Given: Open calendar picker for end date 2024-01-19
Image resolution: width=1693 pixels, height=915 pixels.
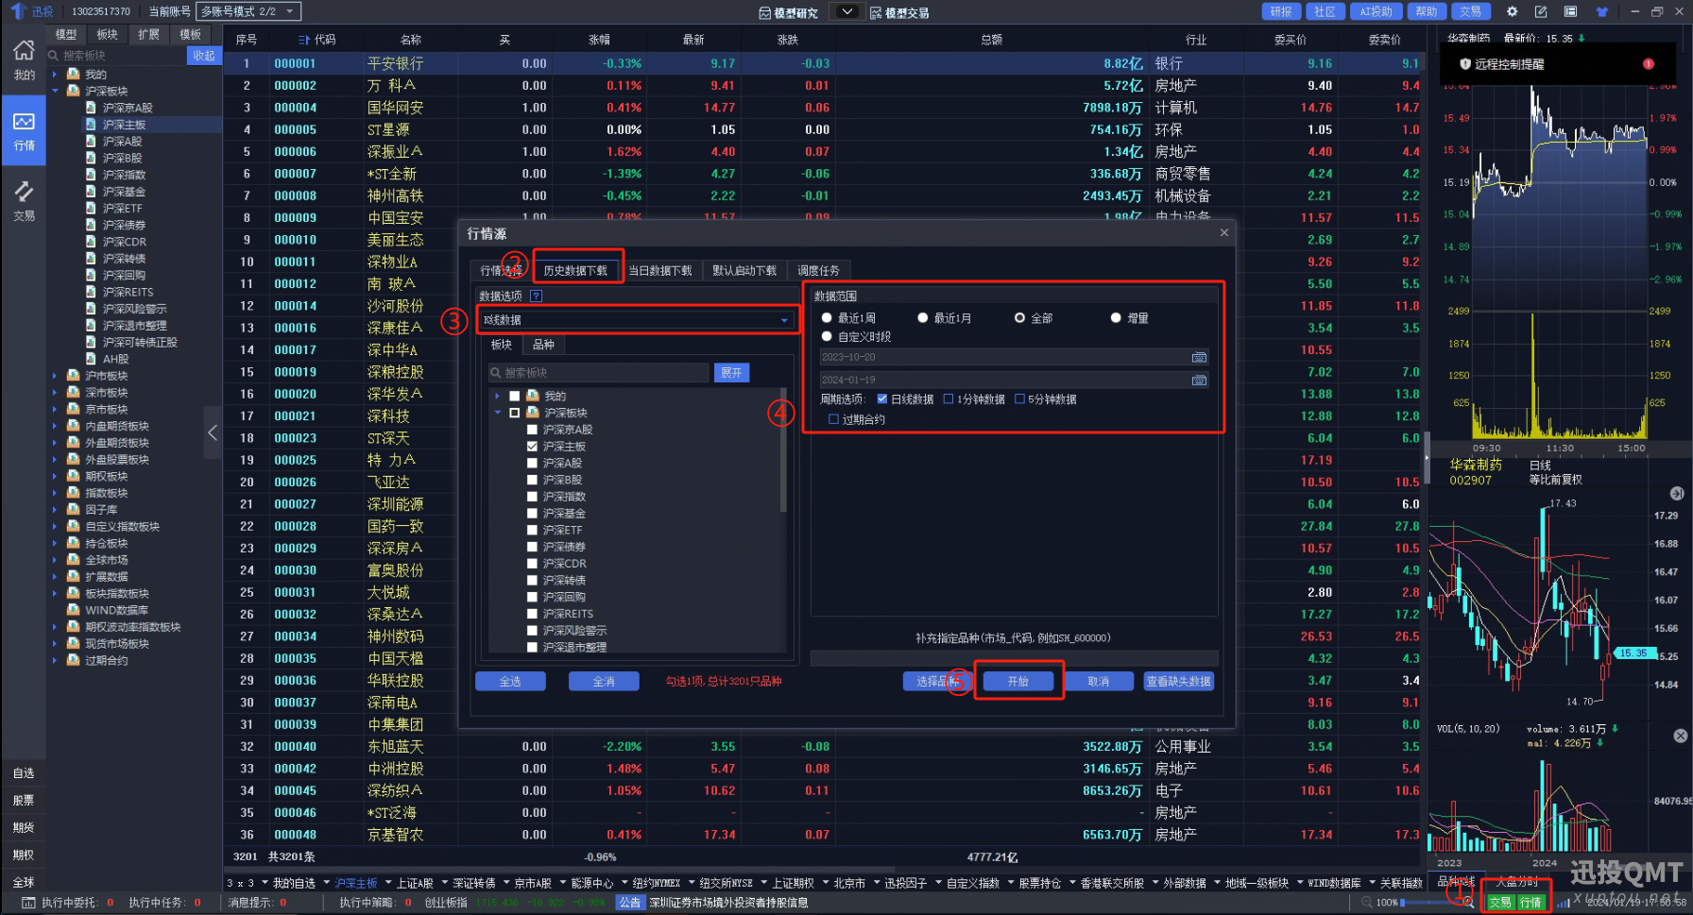Looking at the screenshot, I should 1199,380.
